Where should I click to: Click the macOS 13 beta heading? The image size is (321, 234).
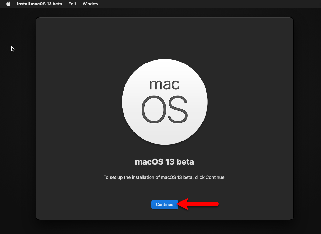[165, 162]
